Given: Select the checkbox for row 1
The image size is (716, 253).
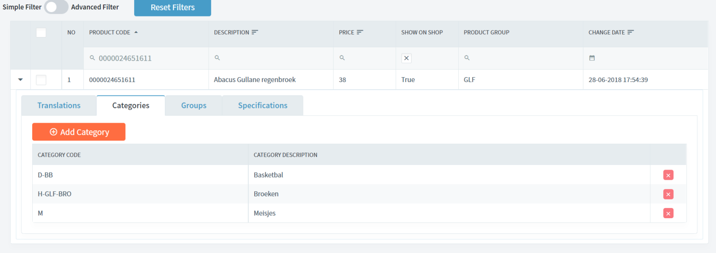Looking at the screenshot, I should pos(41,80).
